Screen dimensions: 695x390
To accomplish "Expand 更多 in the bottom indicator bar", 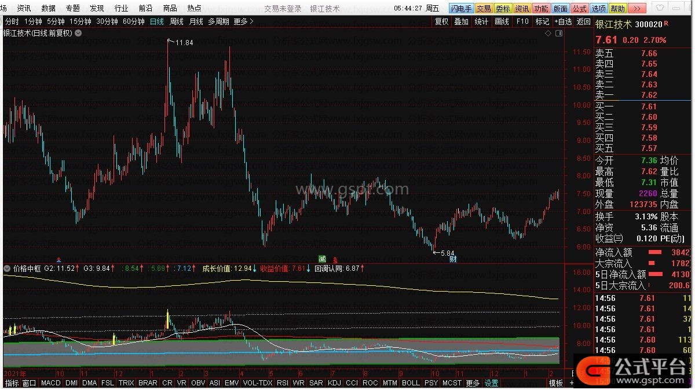I will pyautogui.click(x=473, y=383).
